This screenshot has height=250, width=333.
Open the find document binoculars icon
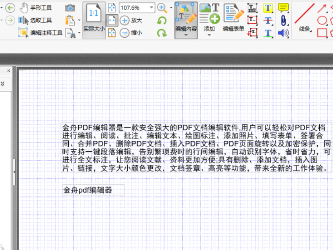point(70,33)
